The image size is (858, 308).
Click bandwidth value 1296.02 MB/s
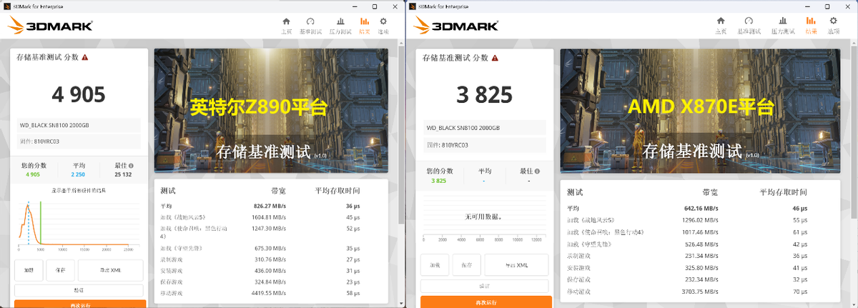coord(700,220)
